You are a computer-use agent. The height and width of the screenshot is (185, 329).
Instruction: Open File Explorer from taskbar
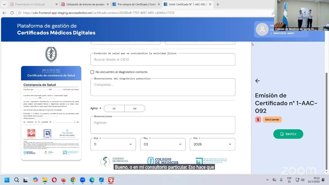coord(45,180)
